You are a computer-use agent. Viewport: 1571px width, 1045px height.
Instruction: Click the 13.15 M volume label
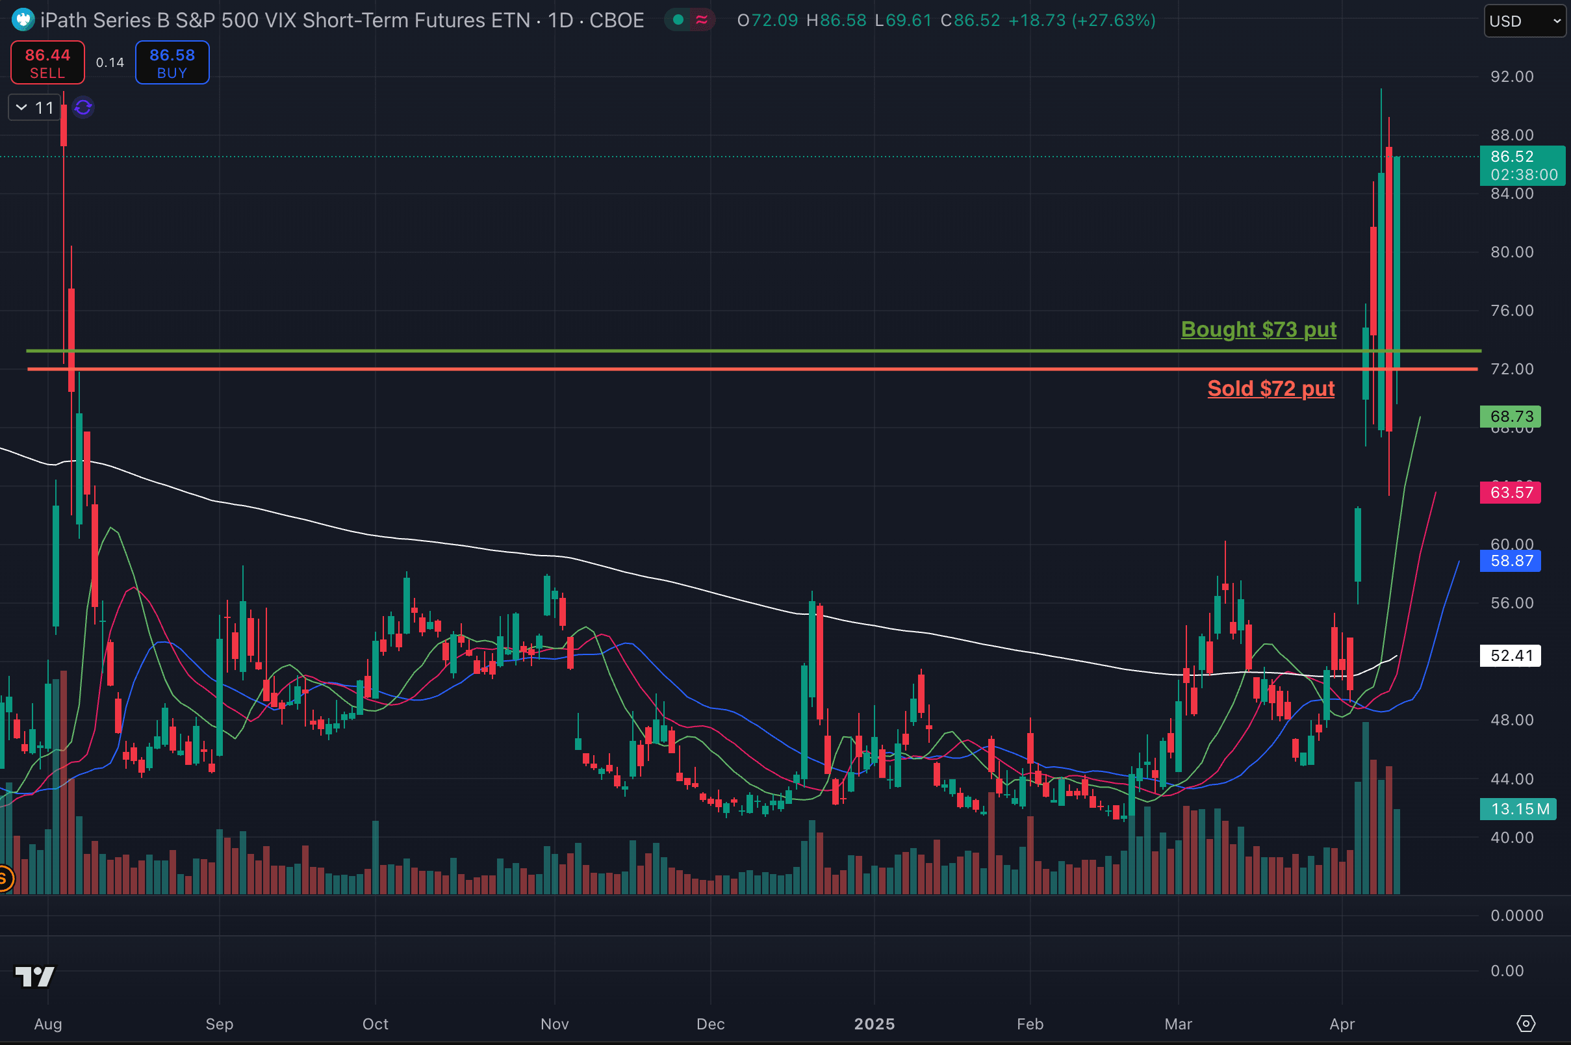1518,809
